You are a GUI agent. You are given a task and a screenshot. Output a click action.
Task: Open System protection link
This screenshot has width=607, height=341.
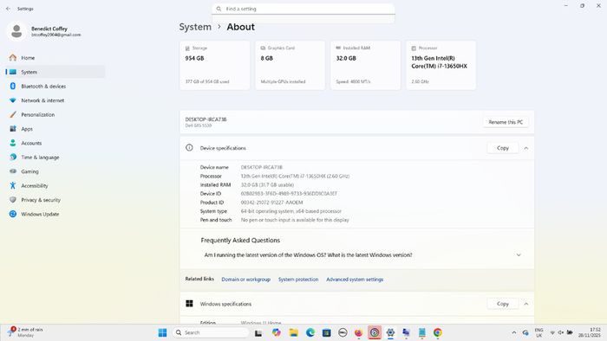[298, 280]
